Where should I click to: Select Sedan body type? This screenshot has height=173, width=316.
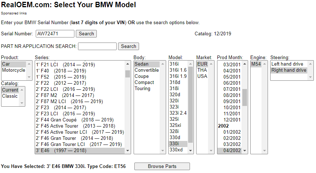147,64
